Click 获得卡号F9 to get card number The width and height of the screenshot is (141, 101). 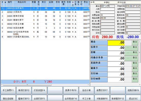pyautogui.click(x=71, y=90)
